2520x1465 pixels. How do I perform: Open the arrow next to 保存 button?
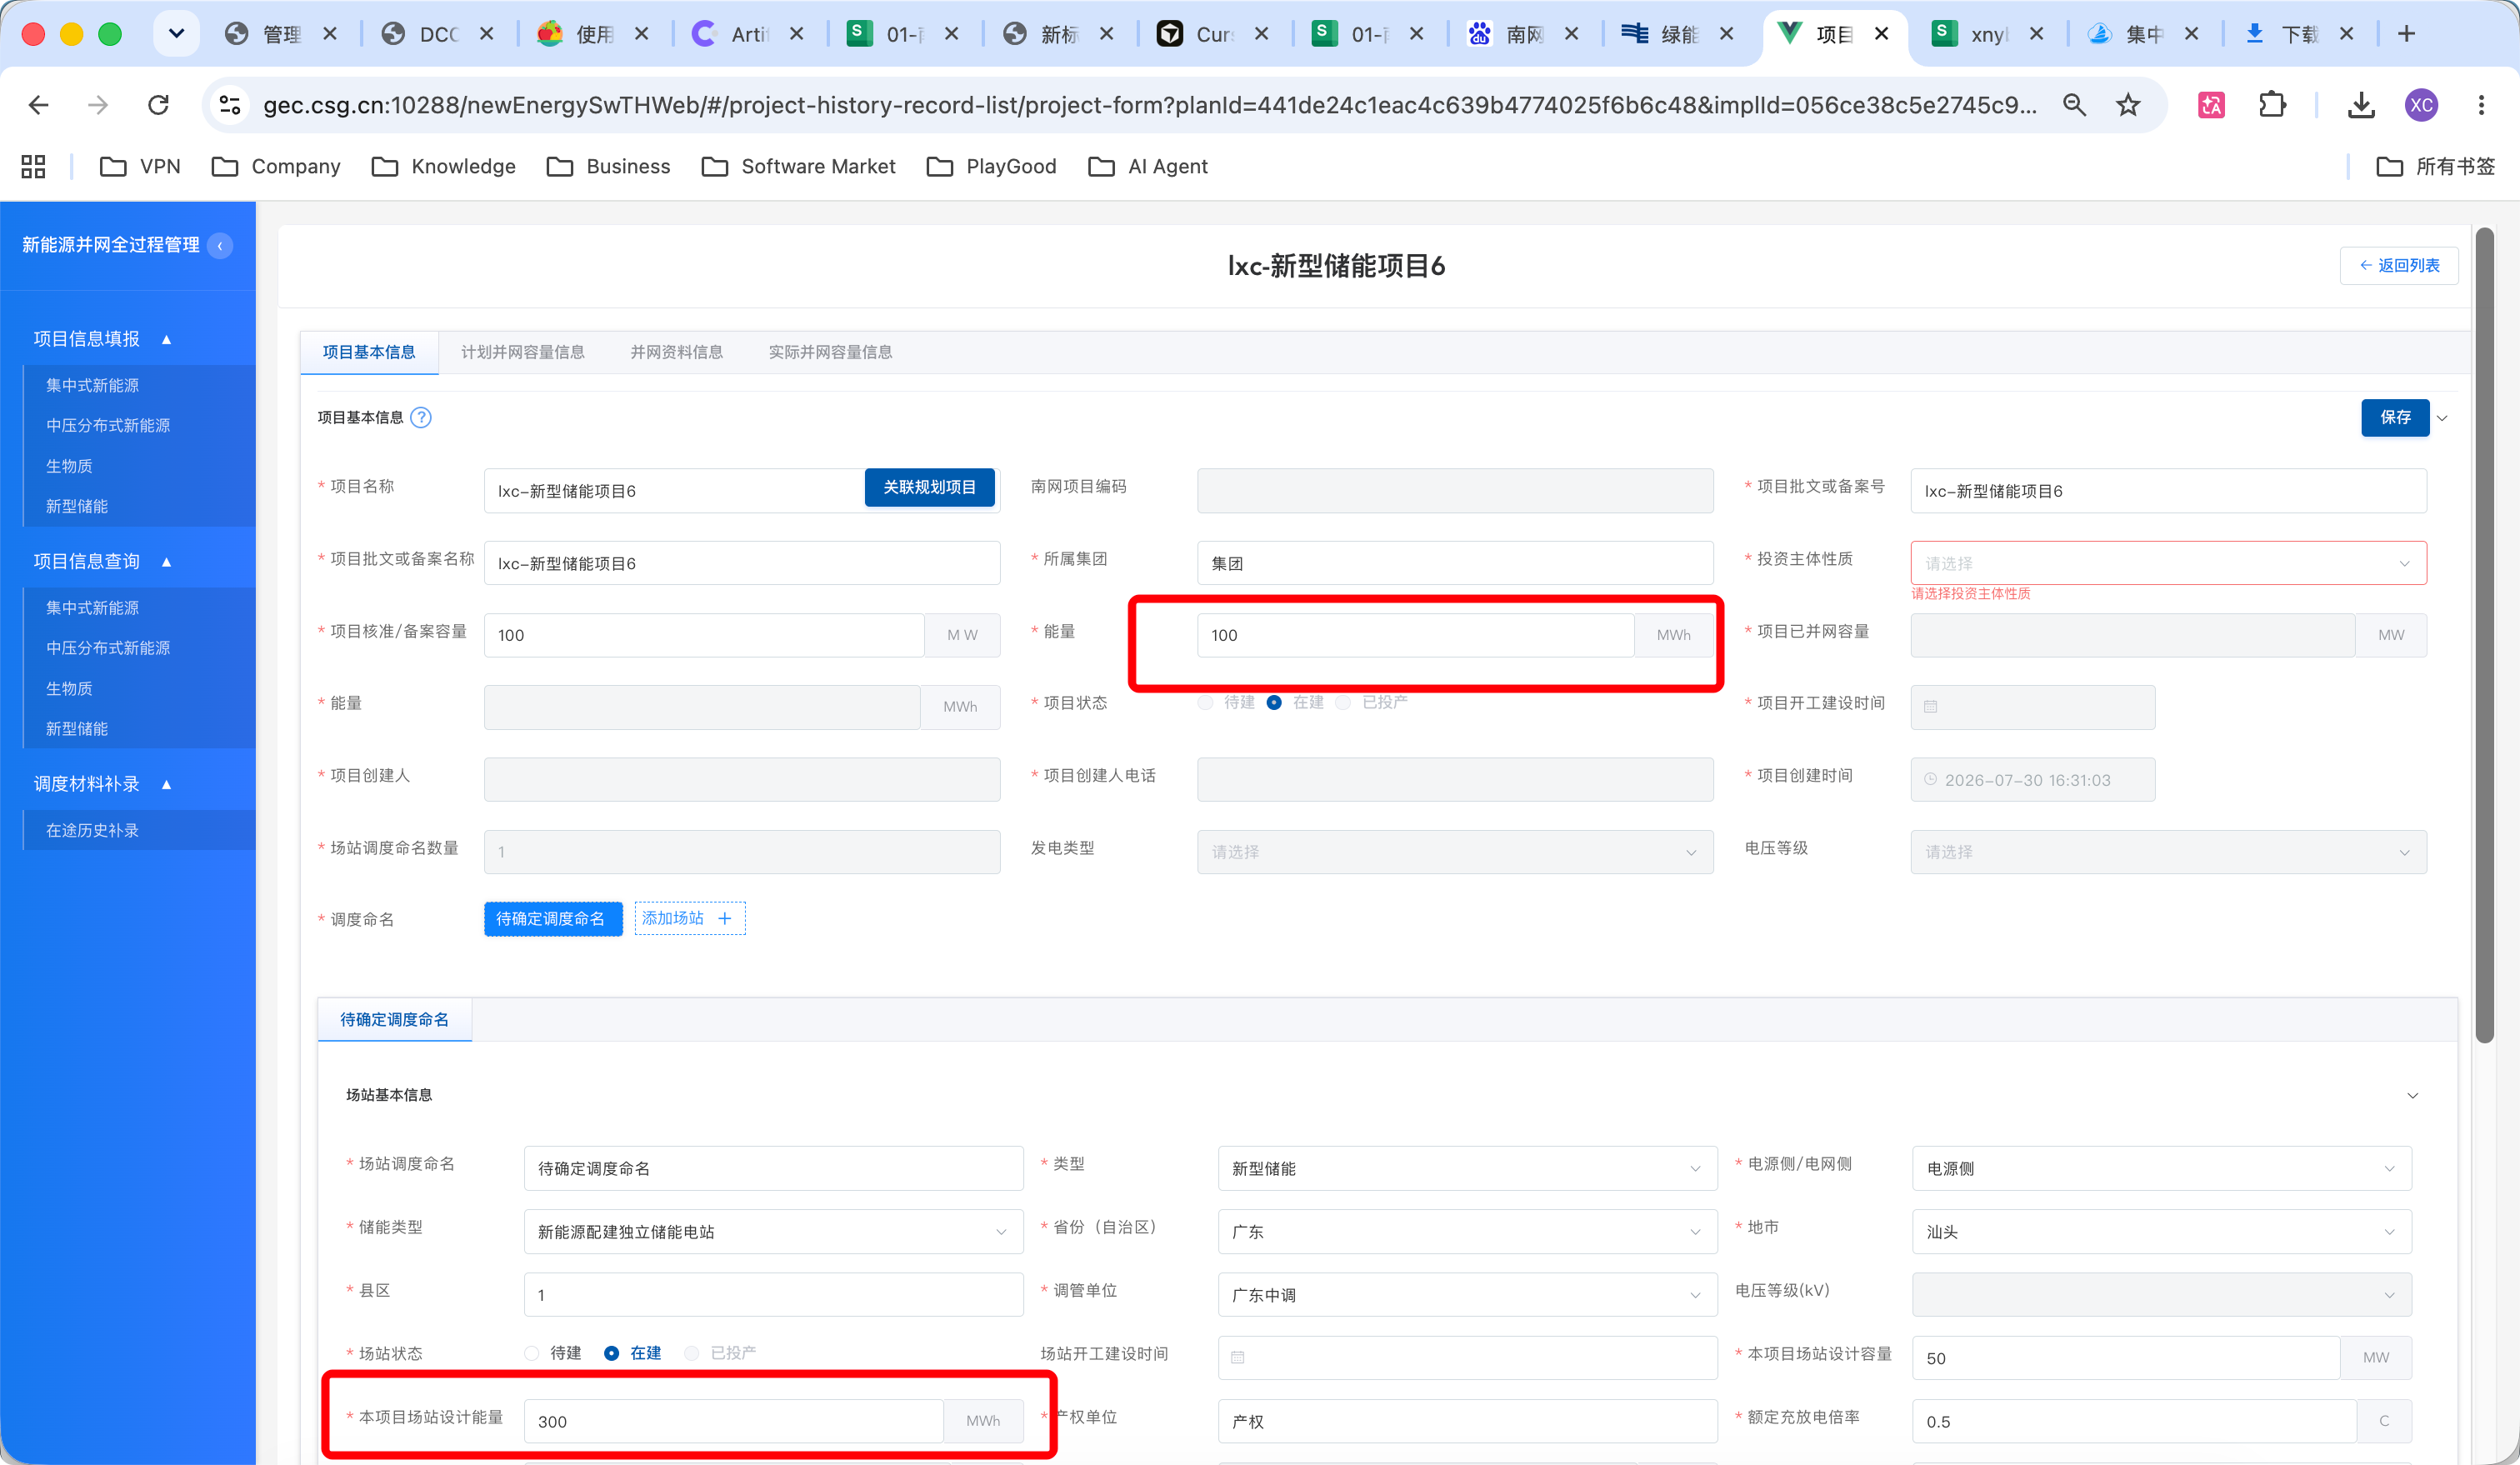(2442, 418)
